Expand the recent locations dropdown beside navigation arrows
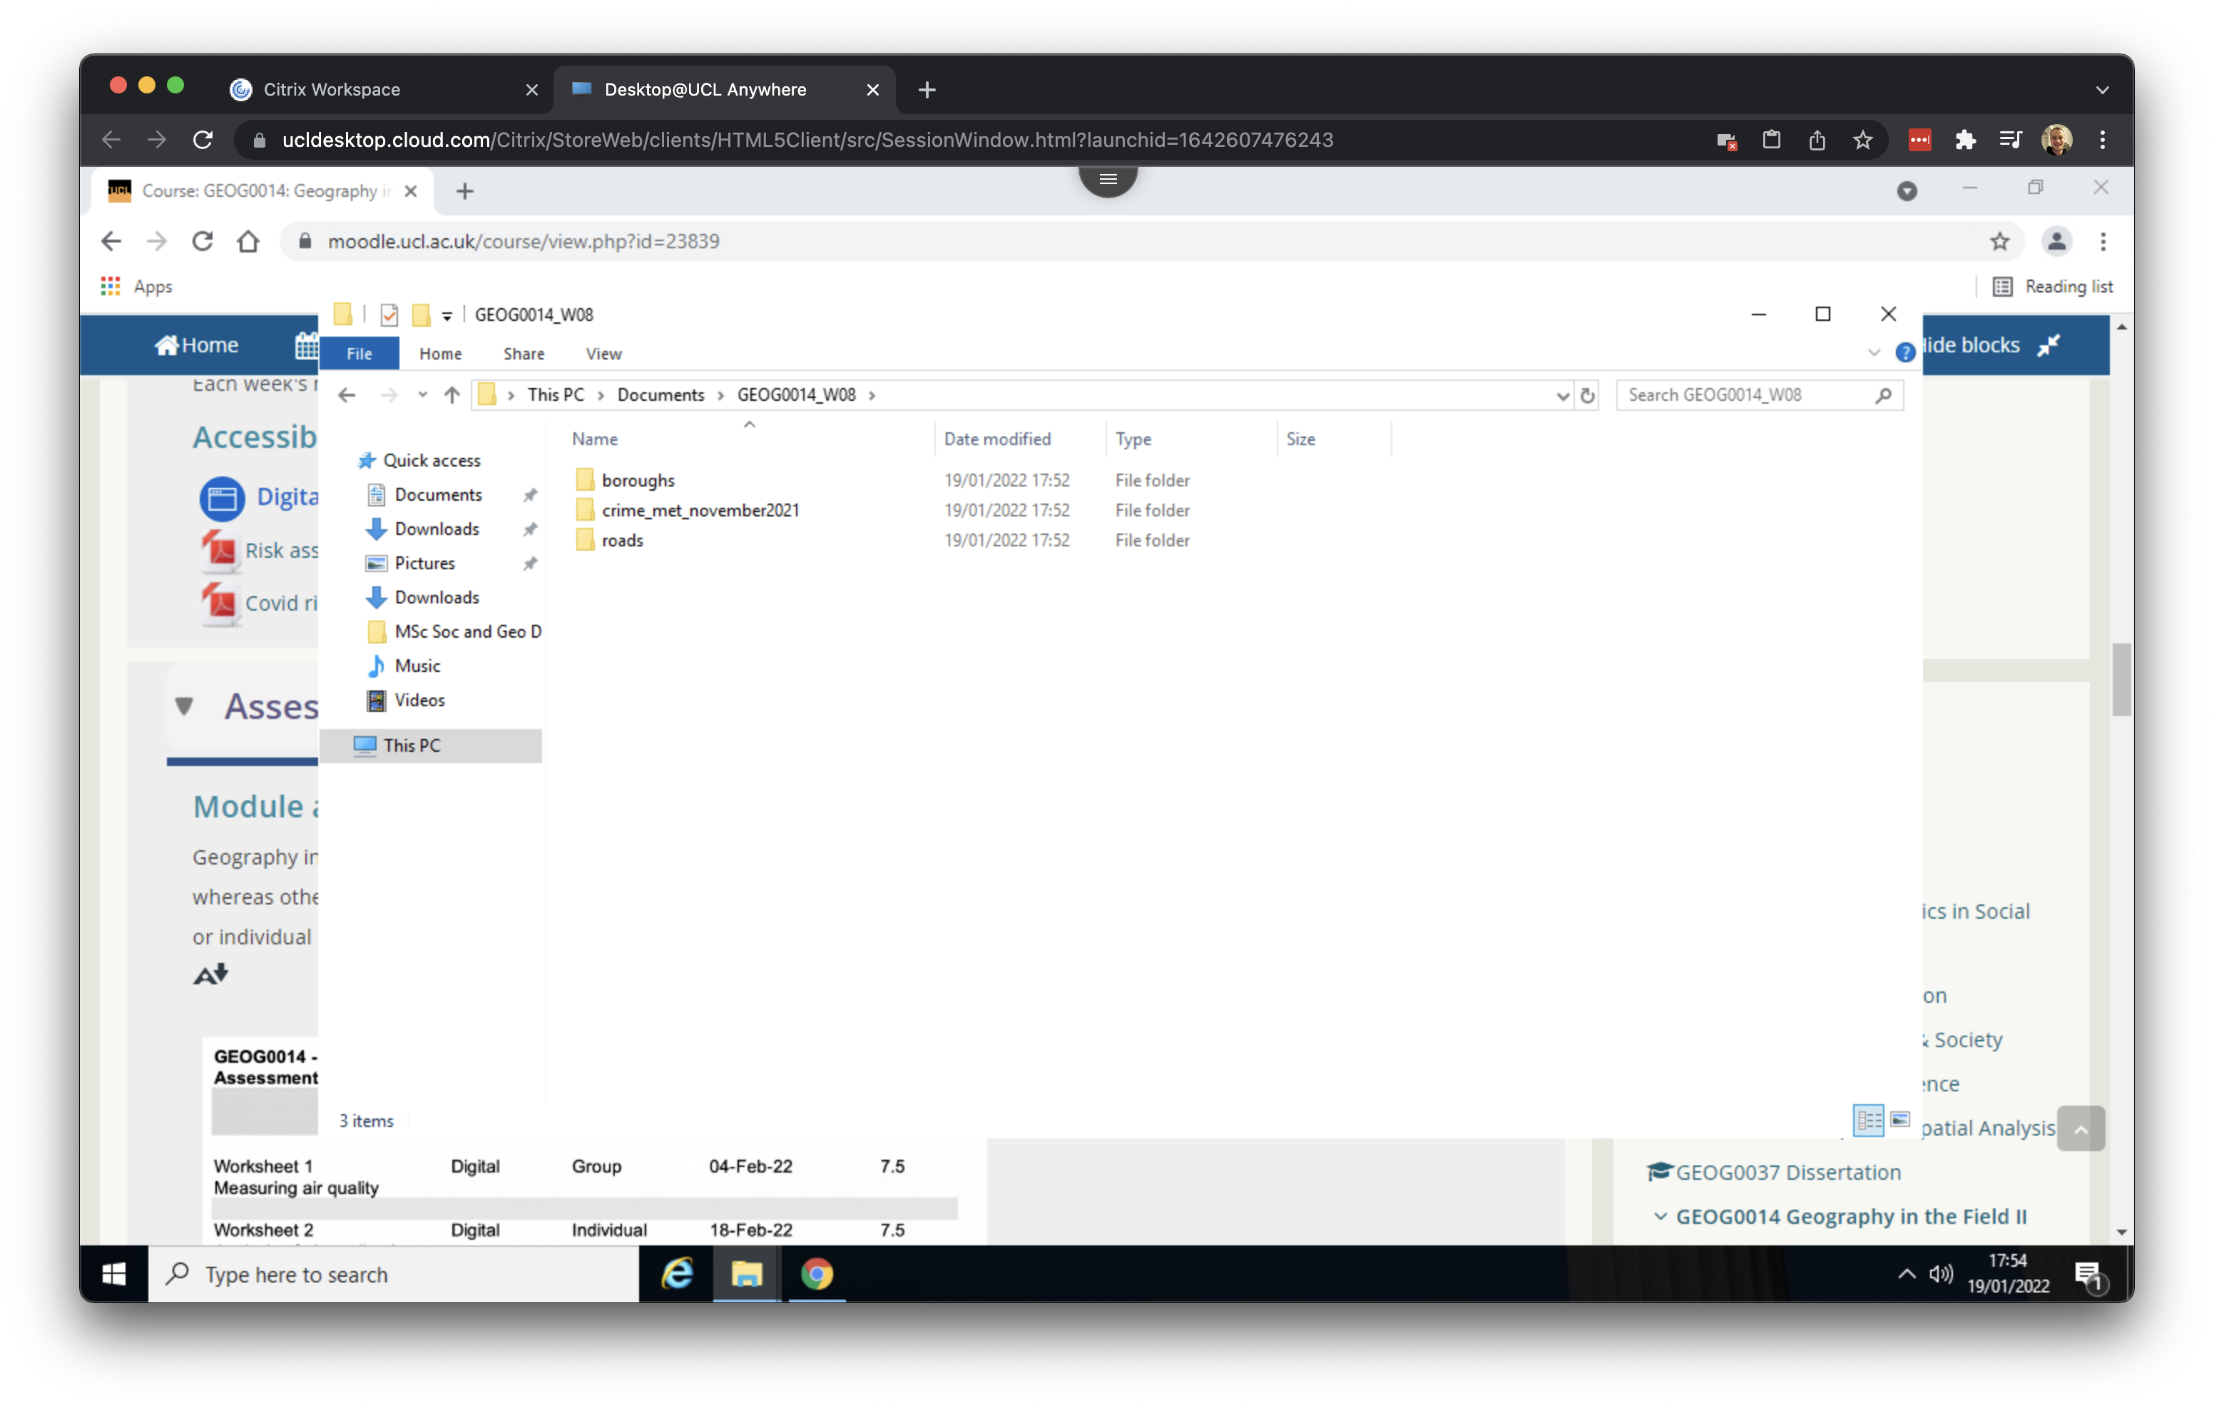 422,394
